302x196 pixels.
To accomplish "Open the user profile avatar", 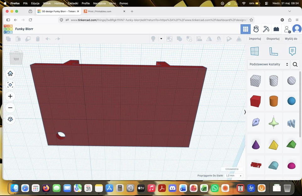I will click(297, 29).
